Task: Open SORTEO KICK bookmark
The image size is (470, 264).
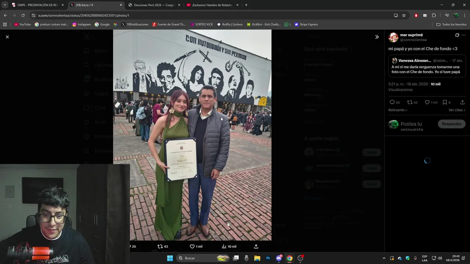Action: [x=202, y=25]
